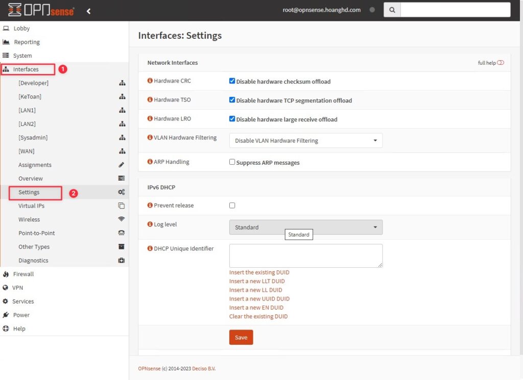Check the Prevent release checkbox

232,205
